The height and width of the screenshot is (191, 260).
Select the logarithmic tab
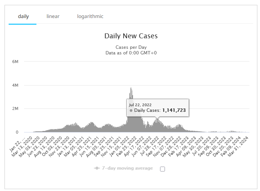[90, 17]
